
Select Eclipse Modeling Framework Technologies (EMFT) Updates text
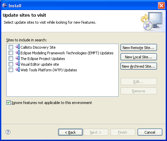(x=67, y=53)
